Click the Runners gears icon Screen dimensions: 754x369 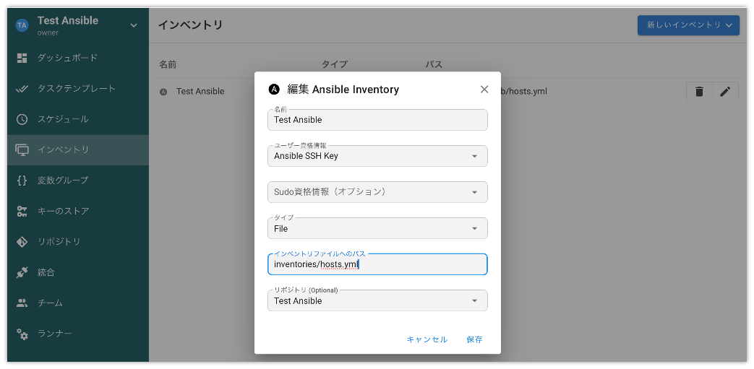(22, 334)
